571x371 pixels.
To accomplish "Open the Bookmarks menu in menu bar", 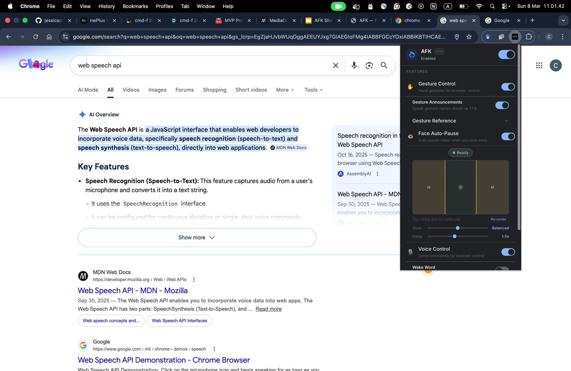I will (135, 6).
